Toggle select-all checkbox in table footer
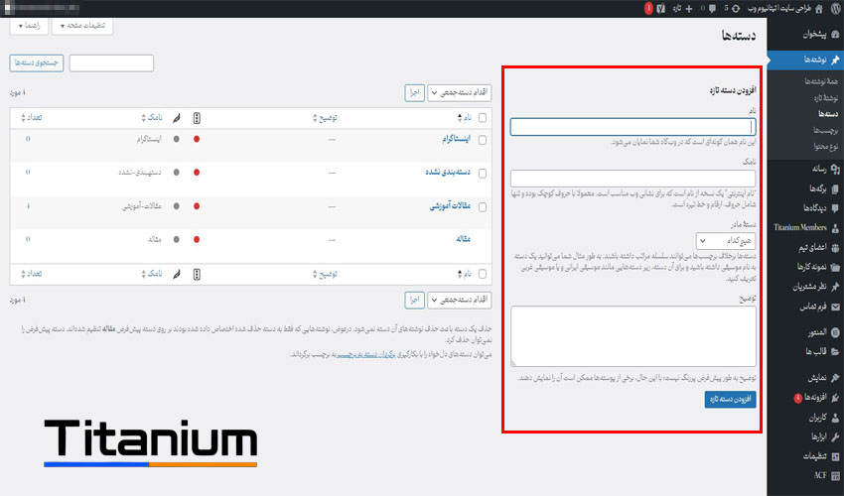 coord(483,275)
